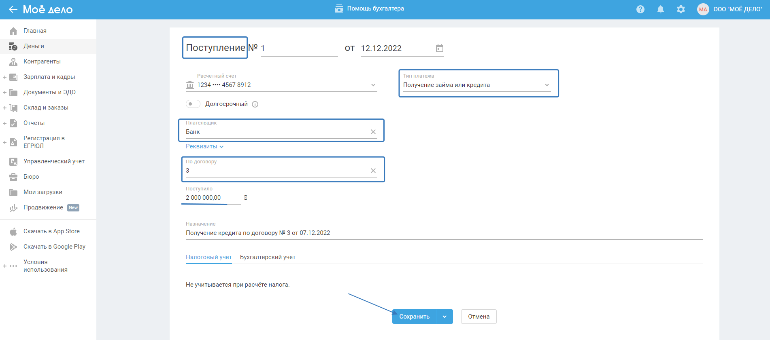Expand the Зарплата и кадры plus sign
770x340 pixels.
5,77
